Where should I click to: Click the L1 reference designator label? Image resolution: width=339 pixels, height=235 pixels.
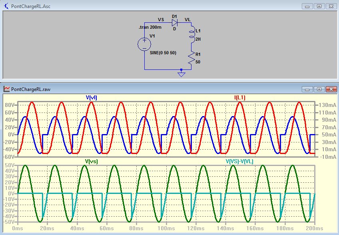[x=198, y=31]
